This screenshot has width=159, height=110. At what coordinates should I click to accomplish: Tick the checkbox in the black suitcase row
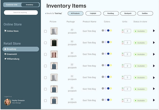click(45, 43)
